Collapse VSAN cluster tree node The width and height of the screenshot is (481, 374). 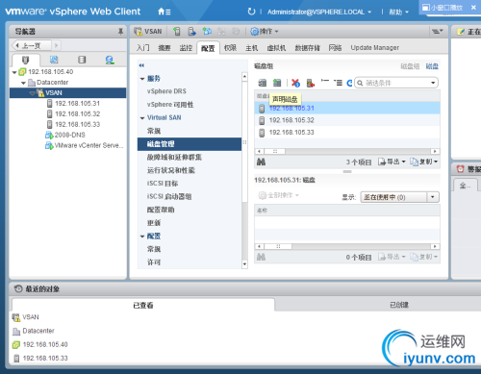32,93
